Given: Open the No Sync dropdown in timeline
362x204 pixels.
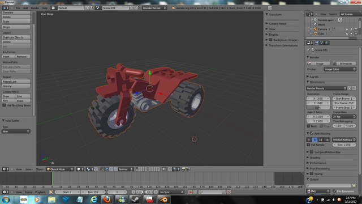Looking at the screenshot, I should click(x=171, y=192).
